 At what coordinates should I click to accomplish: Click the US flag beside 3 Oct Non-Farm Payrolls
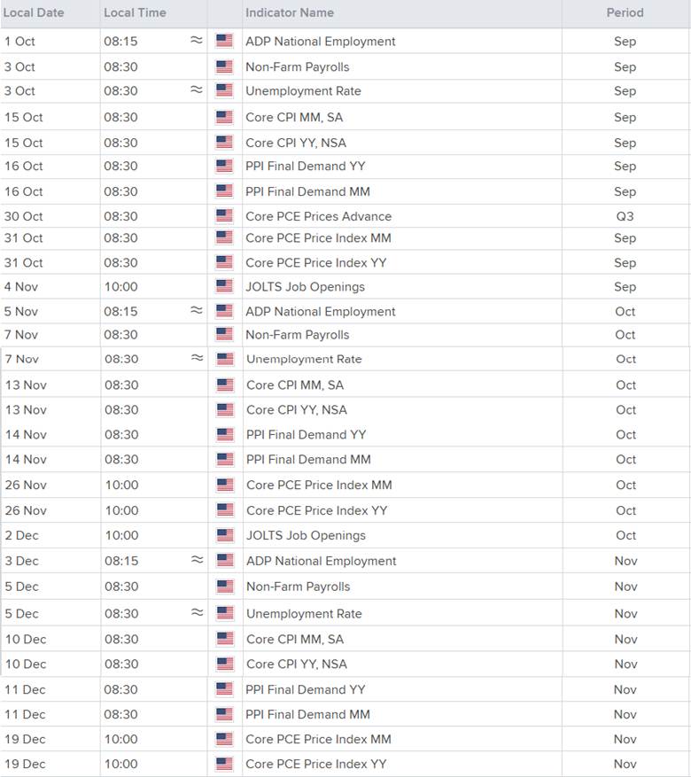(224, 66)
